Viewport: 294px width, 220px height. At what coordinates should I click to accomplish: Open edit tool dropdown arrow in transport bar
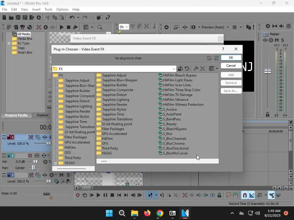(x=156, y=195)
